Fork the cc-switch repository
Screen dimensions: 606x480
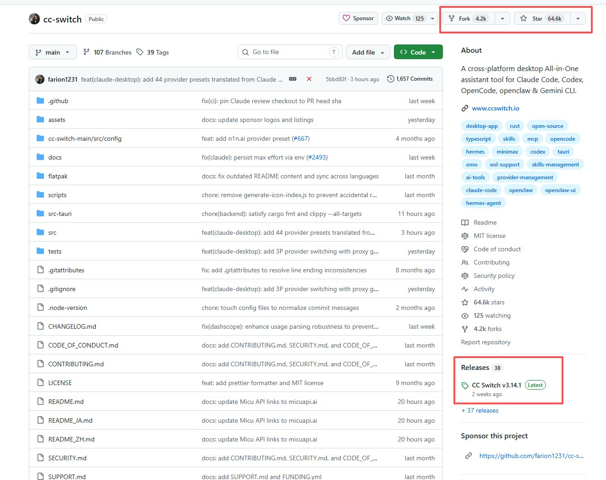point(469,18)
